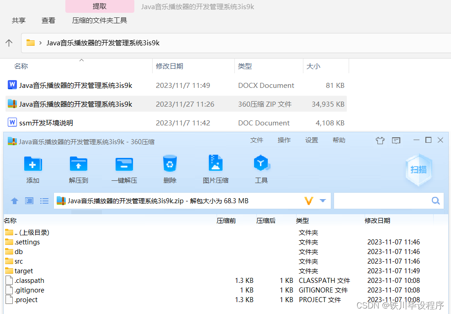451x314 pixels.
Task: Open the 工具 (Tools) icon
Action: (x=261, y=168)
